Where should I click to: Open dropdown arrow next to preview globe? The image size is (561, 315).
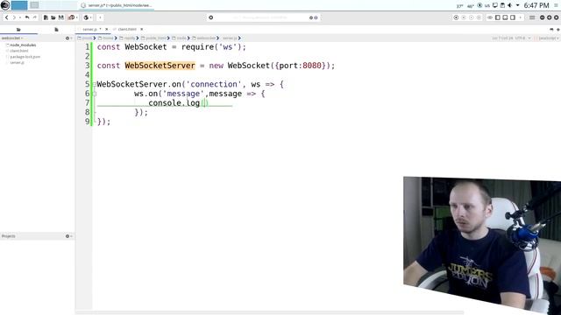tap(91, 17)
